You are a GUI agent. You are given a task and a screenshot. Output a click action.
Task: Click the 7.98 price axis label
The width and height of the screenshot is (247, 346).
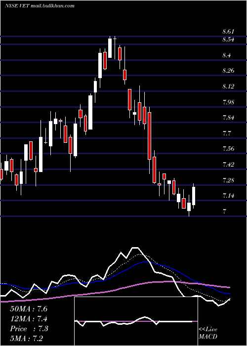point(228,102)
